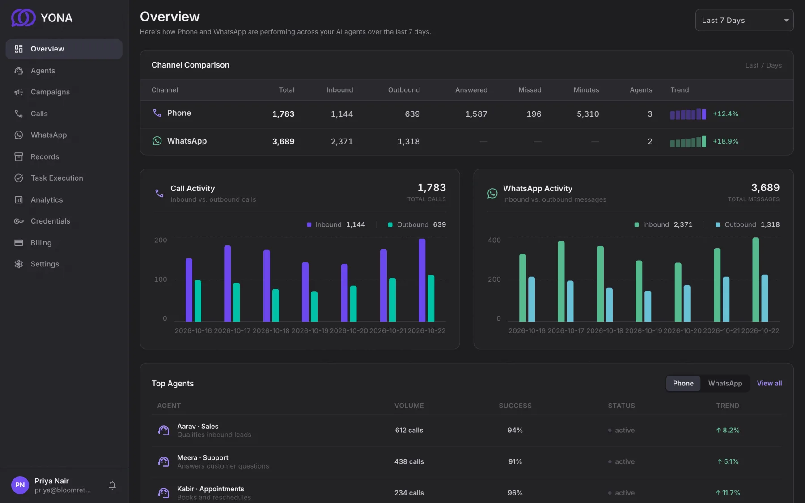
Task: Click the Credentials key icon
Action: (x=18, y=221)
